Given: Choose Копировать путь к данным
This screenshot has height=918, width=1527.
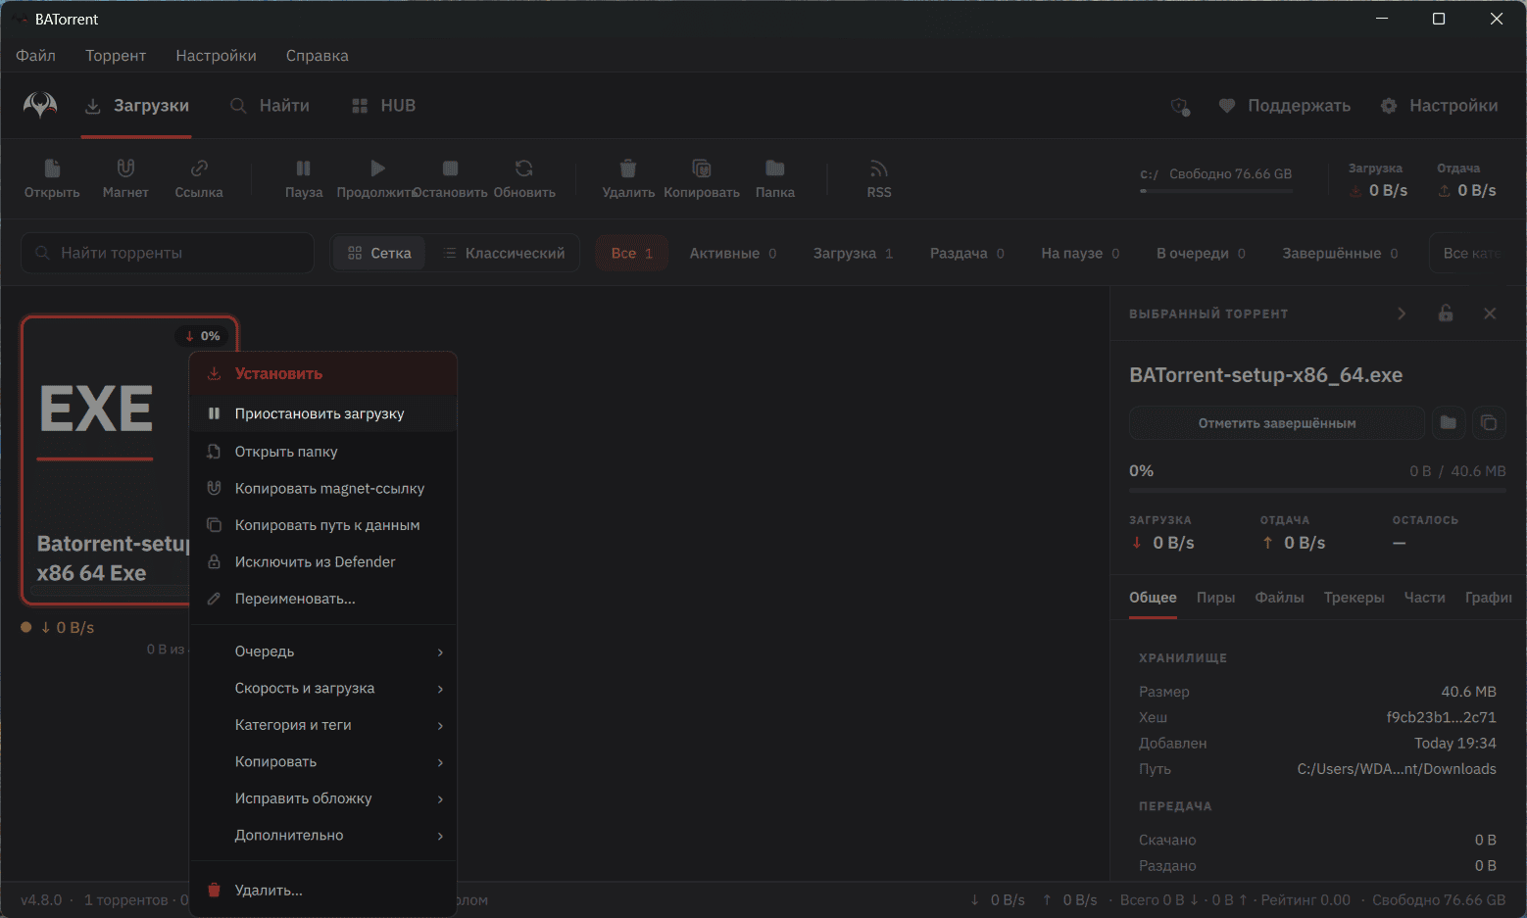Looking at the screenshot, I should pyautogui.click(x=323, y=525).
